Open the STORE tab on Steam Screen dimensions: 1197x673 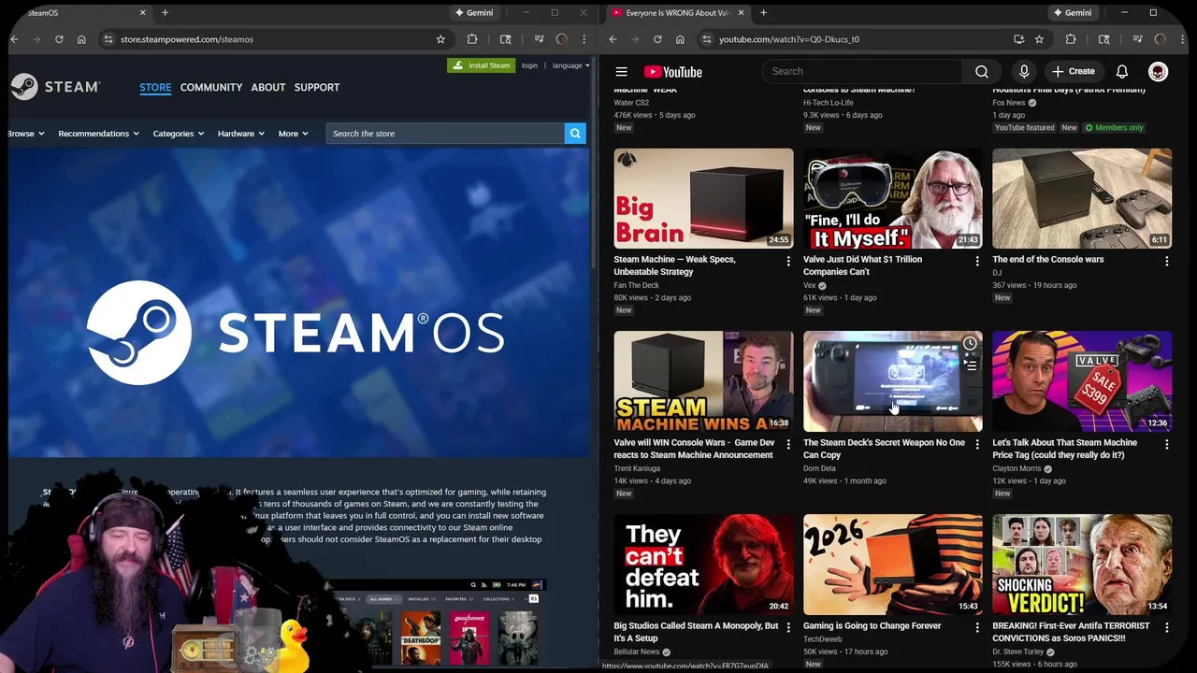(155, 87)
